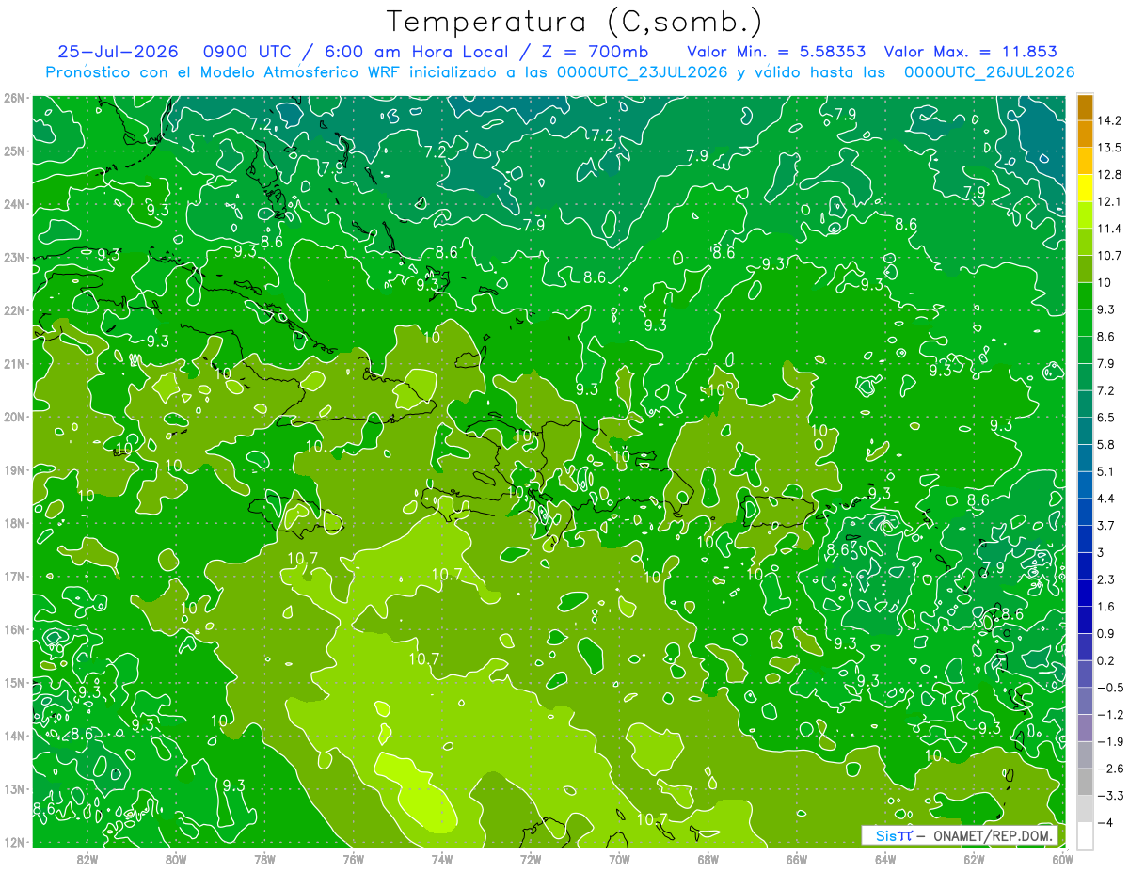Click the '21N' latitude axis label
Viewport: 1129px width, 872px height.
[14, 363]
